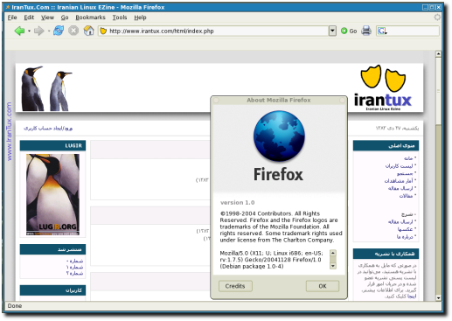Click the URL address field
452x321 pixels.
[217, 31]
